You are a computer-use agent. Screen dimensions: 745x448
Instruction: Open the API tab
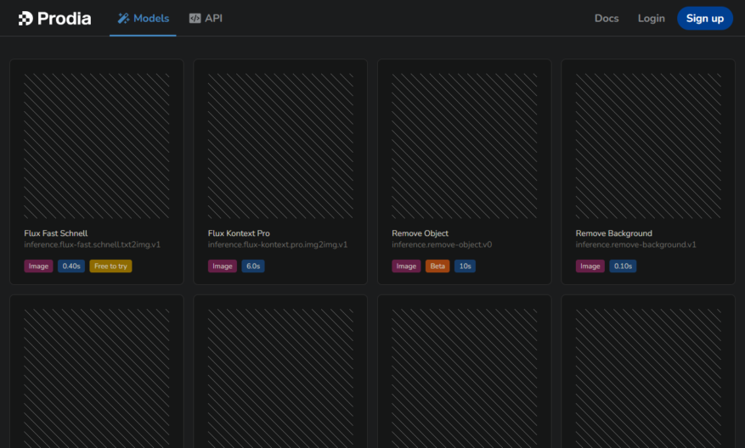206,19
